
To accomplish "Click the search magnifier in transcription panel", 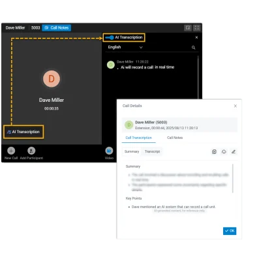I will 193,48.
